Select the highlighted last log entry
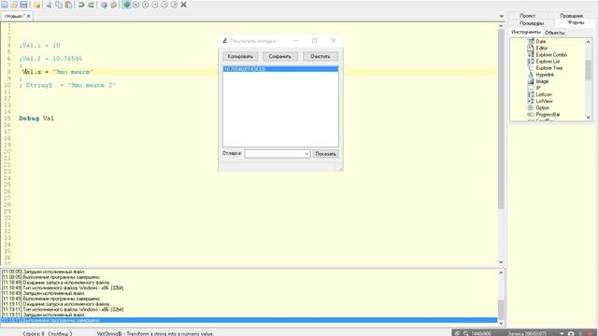598x336 pixels. [249, 320]
